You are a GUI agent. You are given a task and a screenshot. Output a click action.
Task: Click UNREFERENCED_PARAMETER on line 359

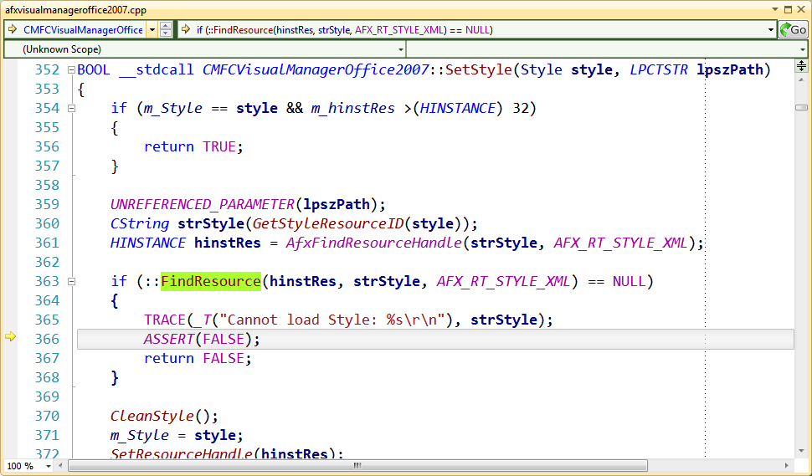point(203,205)
